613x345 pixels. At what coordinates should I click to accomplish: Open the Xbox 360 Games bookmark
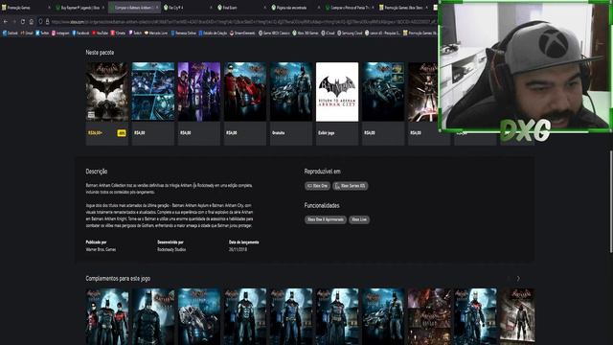tap(306, 34)
